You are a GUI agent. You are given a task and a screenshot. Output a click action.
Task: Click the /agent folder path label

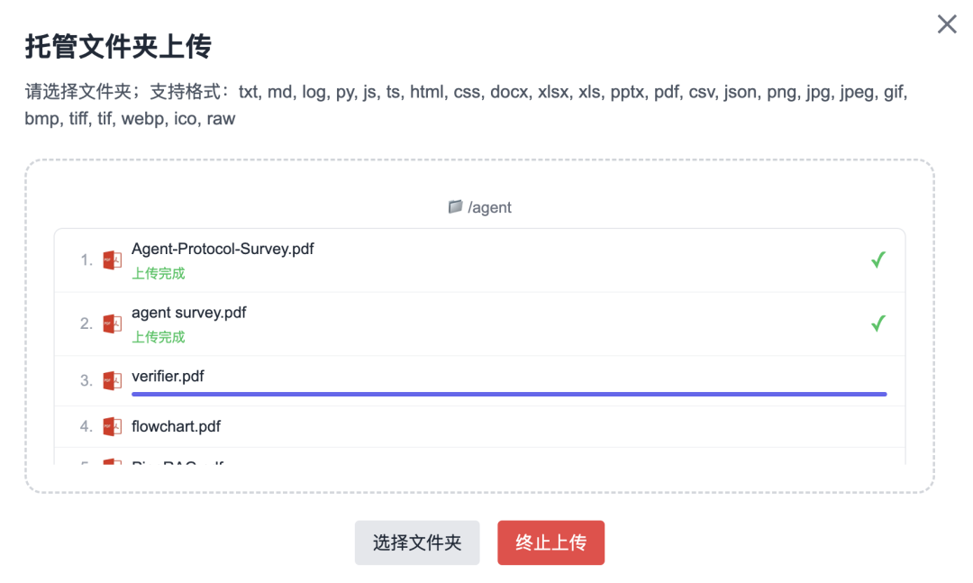tap(489, 207)
